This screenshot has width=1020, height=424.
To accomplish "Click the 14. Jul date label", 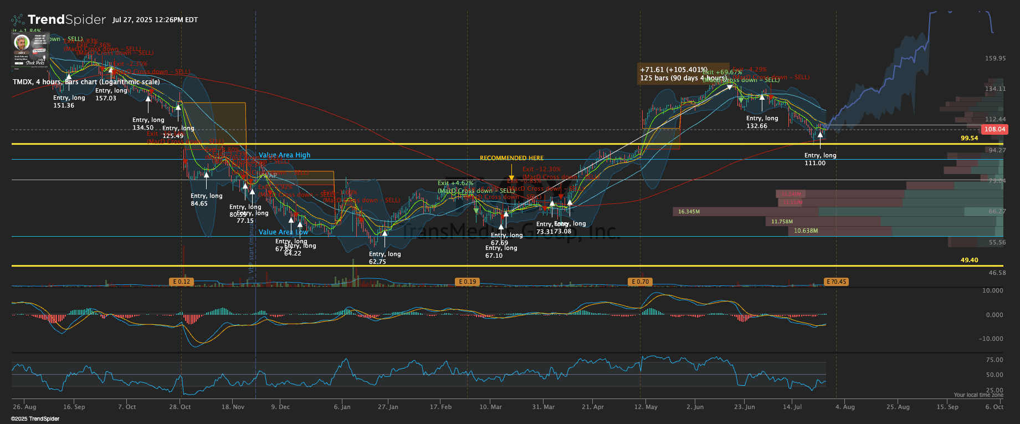I will 792,407.
